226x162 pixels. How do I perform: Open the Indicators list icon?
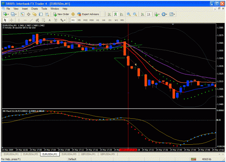(156, 14)
